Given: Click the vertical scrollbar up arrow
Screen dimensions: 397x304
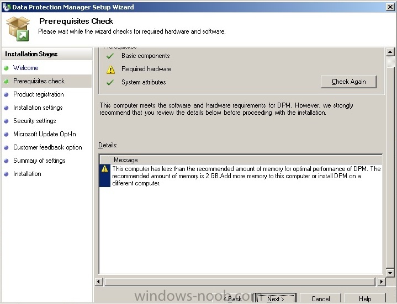Looking at the screenshot, I should [390, 52].
